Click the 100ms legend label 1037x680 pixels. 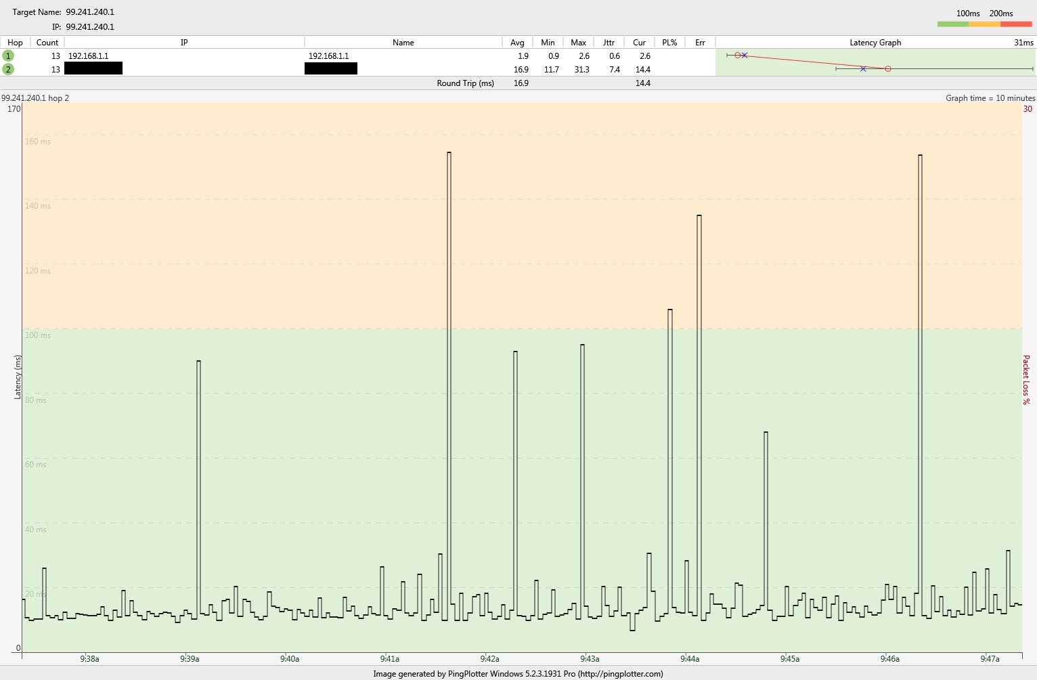[968, 14]
